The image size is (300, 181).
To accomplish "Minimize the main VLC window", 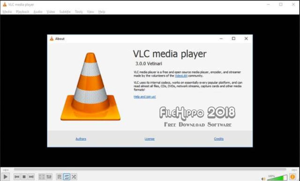I will point(269,4).
